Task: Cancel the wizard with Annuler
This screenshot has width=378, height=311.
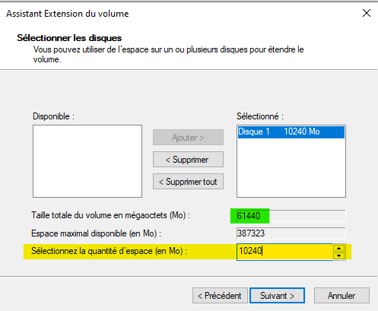Action: tap(341, 296)
